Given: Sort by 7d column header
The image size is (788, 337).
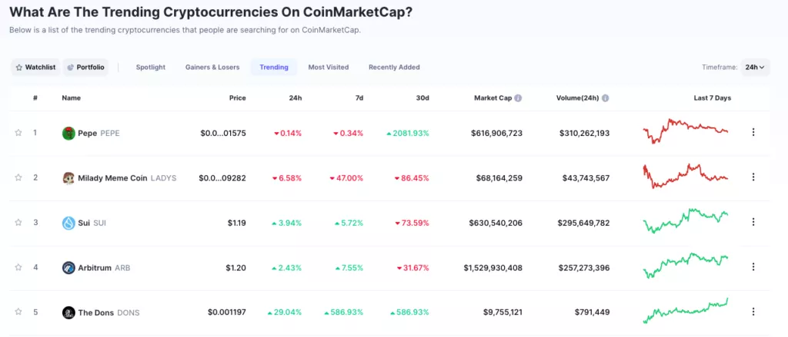Looking at the screenshot, I should (x=359, y=98).
